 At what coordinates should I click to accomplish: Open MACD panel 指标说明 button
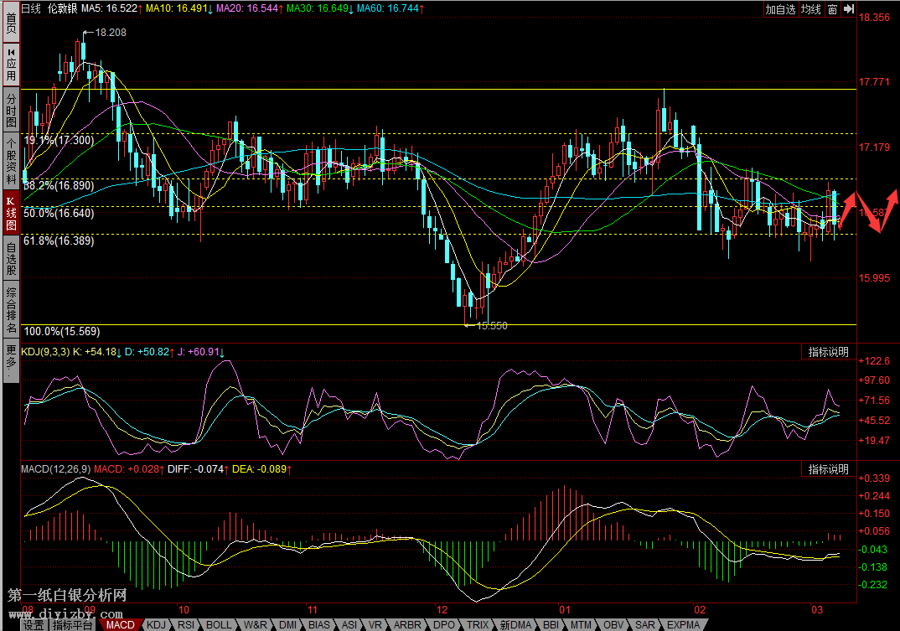coord(828,469)
